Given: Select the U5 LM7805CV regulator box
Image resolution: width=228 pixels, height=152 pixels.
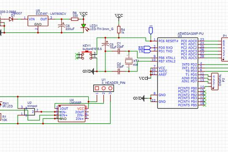Looking at the screenshot, I should (38, 21).
